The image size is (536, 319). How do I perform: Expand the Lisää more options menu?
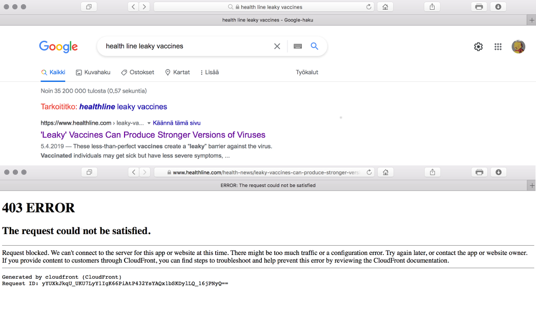pyautogui.click(x=209, y=72)
